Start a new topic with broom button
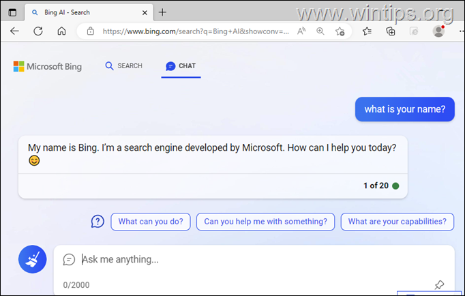The width and height of the screenshot is (465, 296). click(33, 259)
